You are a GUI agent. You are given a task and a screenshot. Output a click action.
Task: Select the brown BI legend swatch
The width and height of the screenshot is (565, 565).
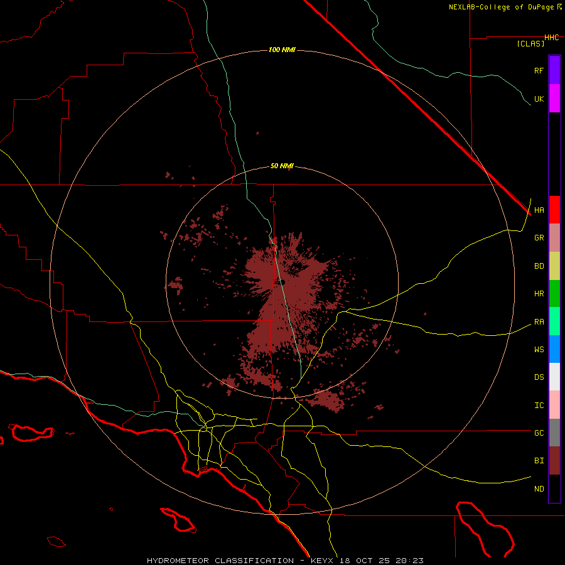pyautogui.click(x=554, y=461)
